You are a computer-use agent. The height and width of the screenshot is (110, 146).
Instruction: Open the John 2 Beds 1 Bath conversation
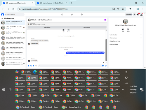pyautogui.click(x=13, y=58)
